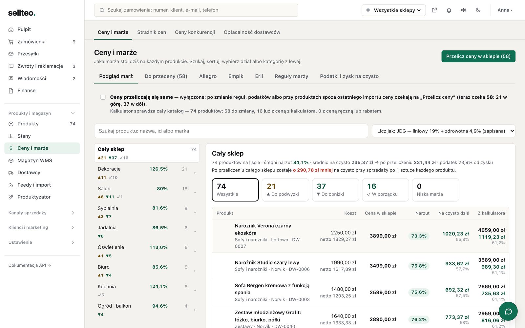Click product search field by name

pyautogui.click(x=231, y=131)
